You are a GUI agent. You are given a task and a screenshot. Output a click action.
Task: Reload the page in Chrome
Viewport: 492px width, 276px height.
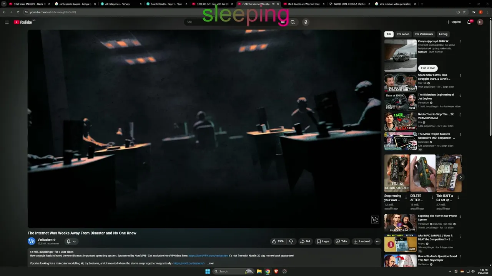click(x=18, y=12)
